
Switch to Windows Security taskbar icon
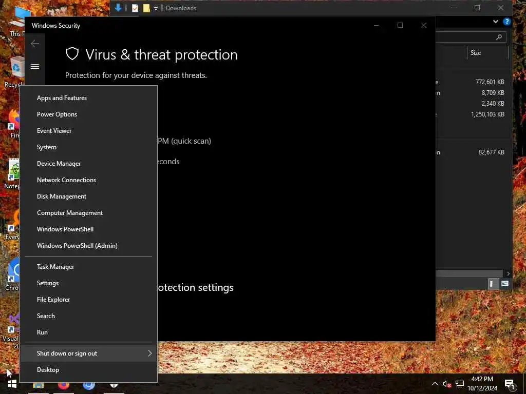click(114, 385)
